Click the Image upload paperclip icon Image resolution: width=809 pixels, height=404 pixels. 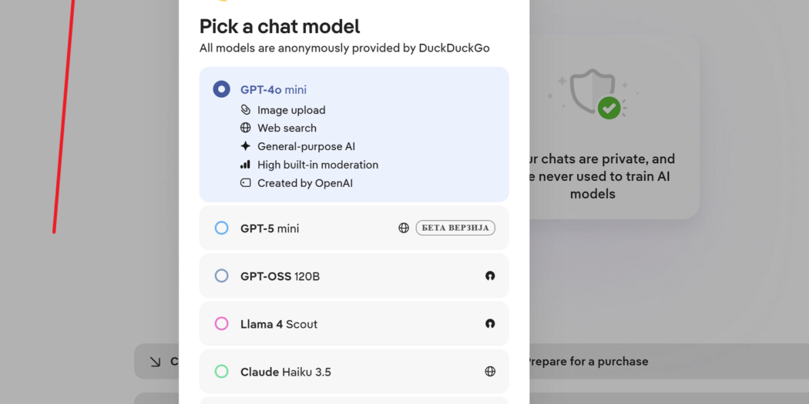pos(246,110)
